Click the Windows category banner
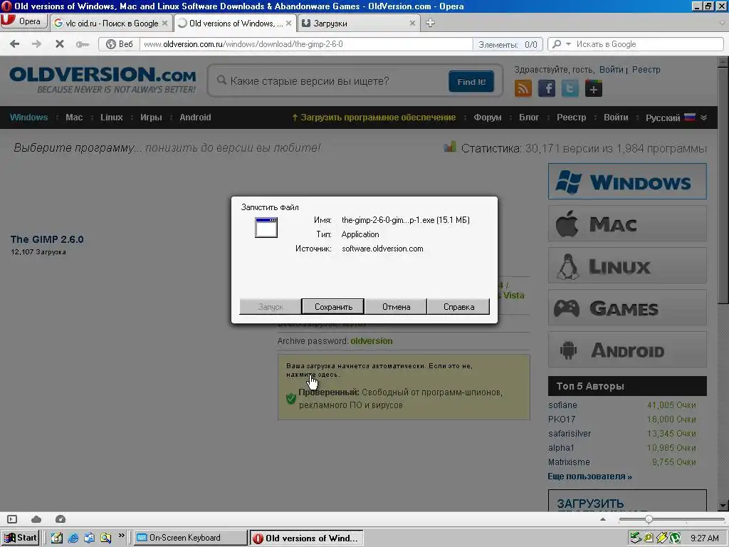 [627, 182]
